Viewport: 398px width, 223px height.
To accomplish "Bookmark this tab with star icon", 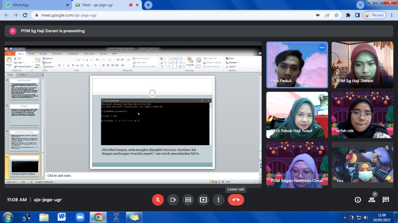I will pos(336,15).
